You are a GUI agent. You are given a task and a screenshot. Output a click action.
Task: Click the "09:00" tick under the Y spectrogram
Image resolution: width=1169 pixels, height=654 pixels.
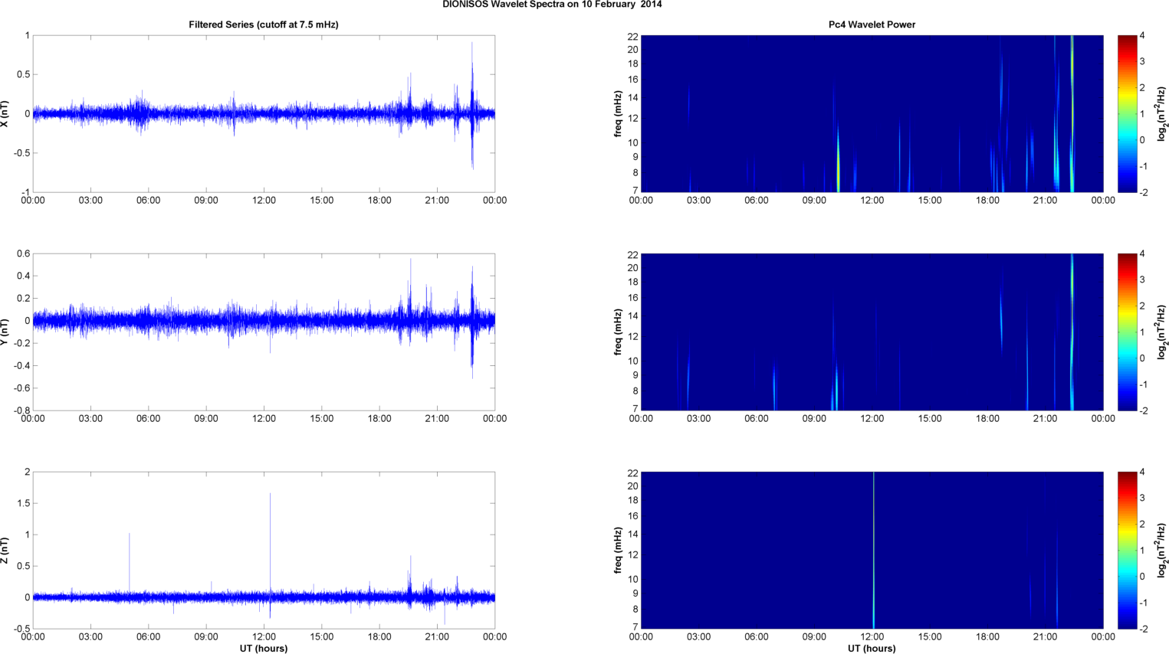[814, 419]
